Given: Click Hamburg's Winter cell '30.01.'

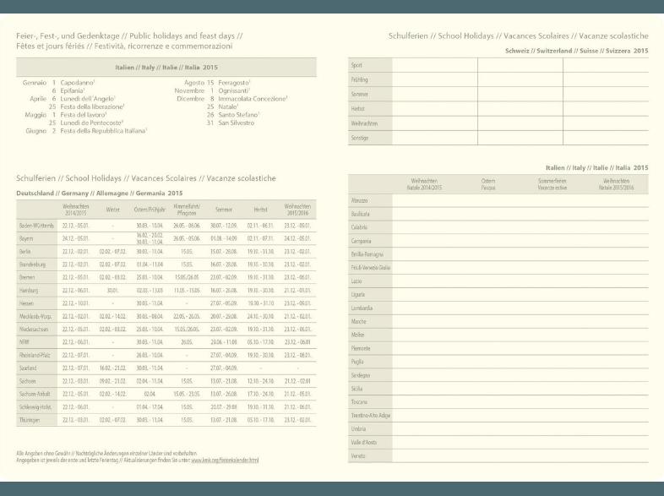Looking at the screenshot, I should [112, 291].
